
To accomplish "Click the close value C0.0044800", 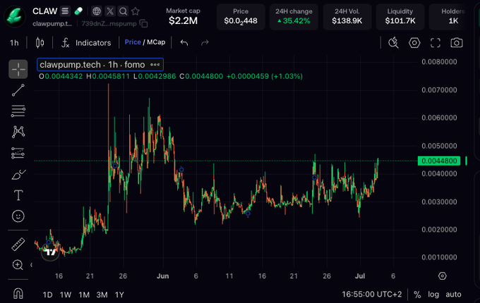I will (x=201, y=76).
